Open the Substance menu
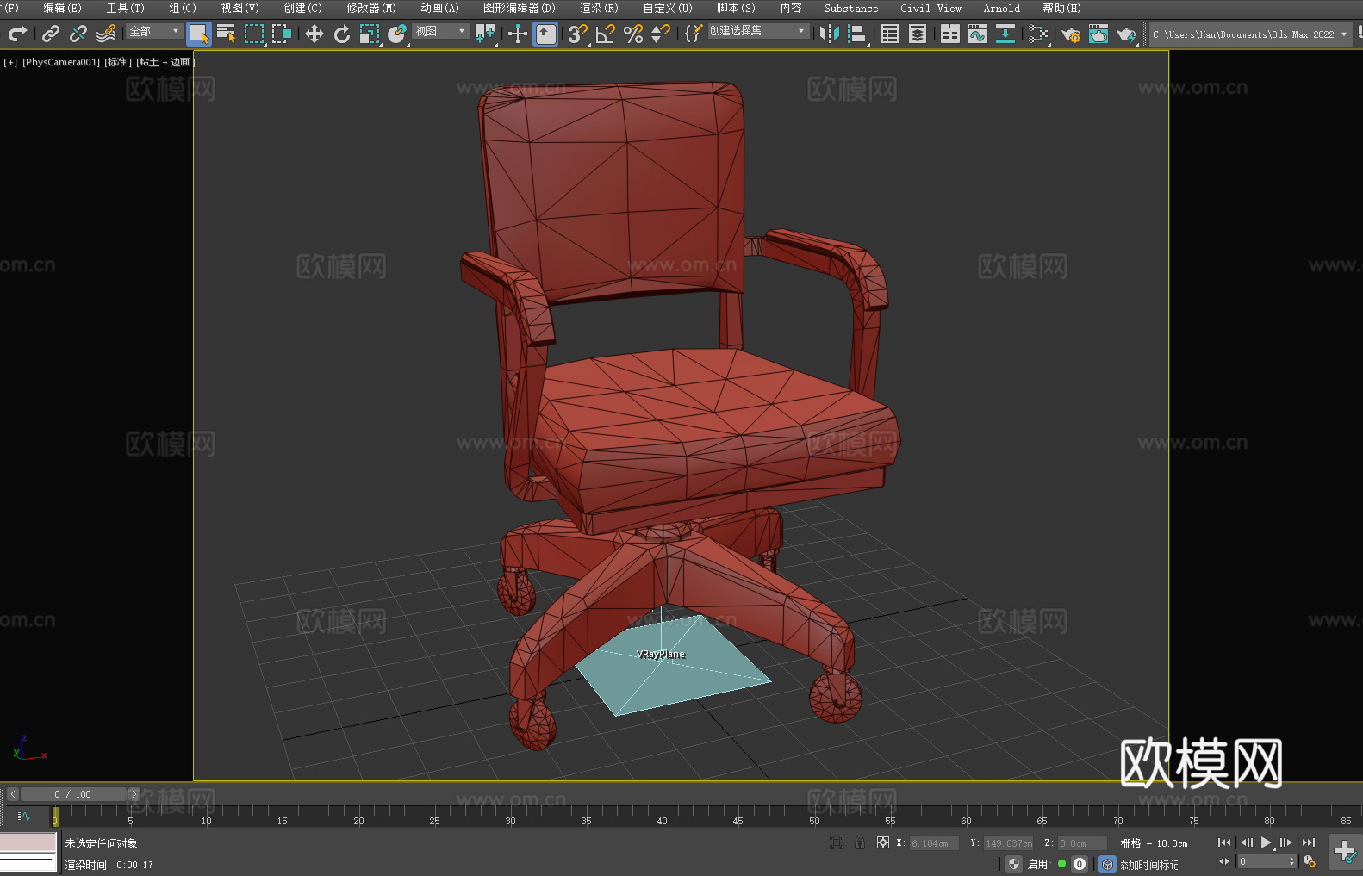This screenshot has height=876, width=1363. point(851,8)
